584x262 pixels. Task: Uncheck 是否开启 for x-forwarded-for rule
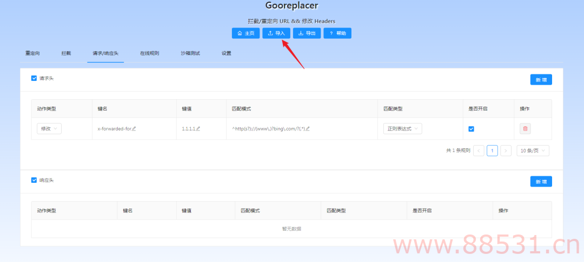(471, 129)
